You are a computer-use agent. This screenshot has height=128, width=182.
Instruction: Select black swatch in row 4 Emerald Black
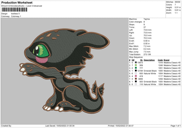coord(136,71)
